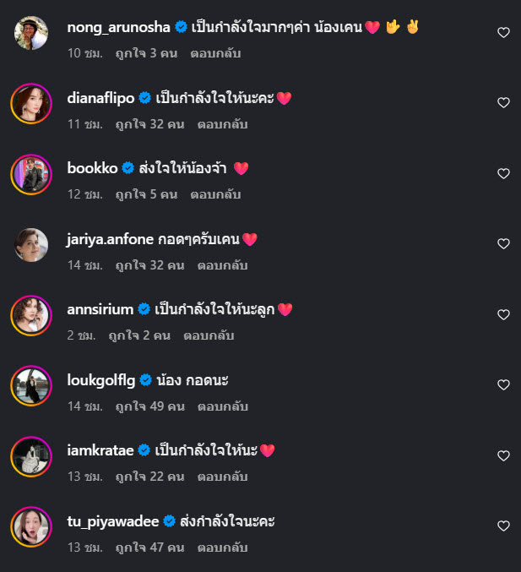521x572 pixels.
Task: Show the 49 likes on loukgolflg's comment
Action: pos(149,406)
